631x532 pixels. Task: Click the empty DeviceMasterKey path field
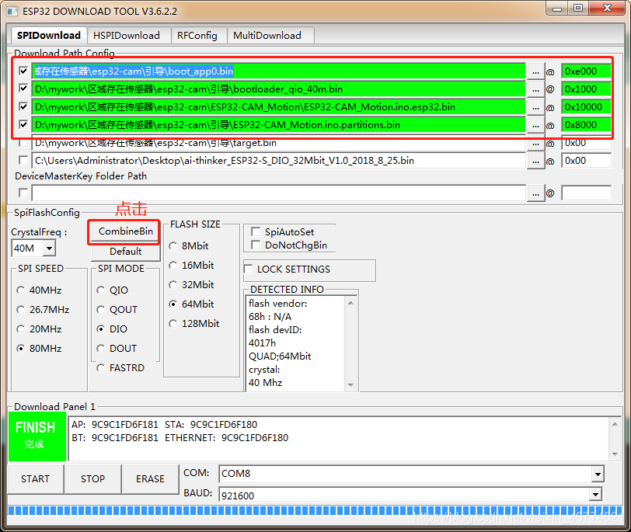pos(279,193)
